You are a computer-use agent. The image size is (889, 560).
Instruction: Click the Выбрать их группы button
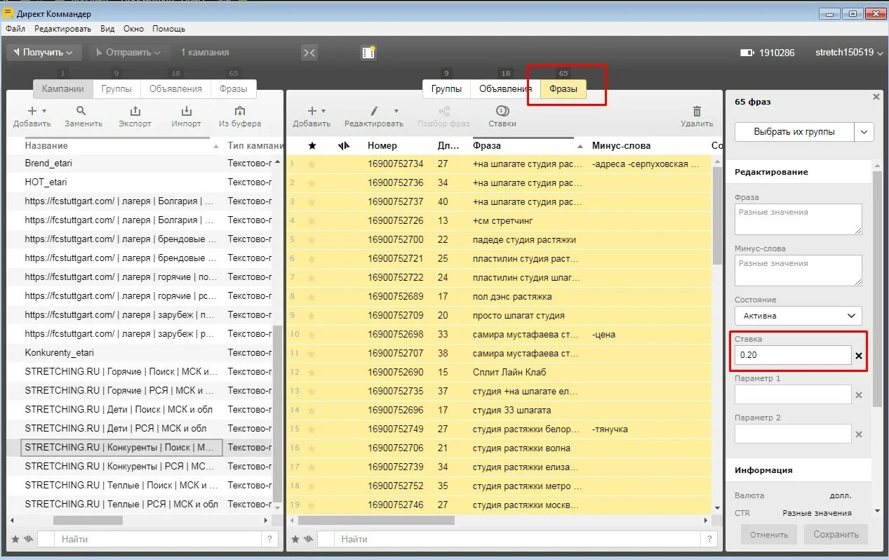[x=794, y=132]
